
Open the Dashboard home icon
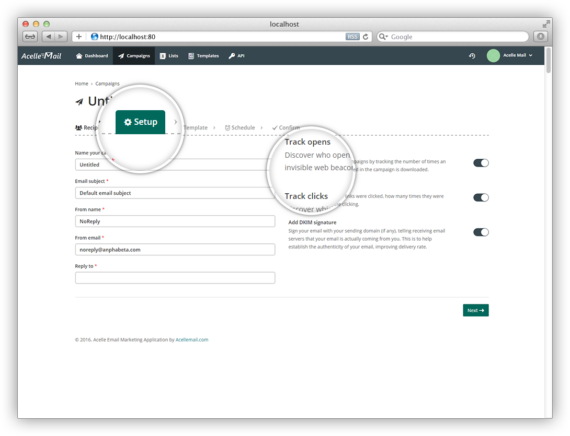pos(79,55)
